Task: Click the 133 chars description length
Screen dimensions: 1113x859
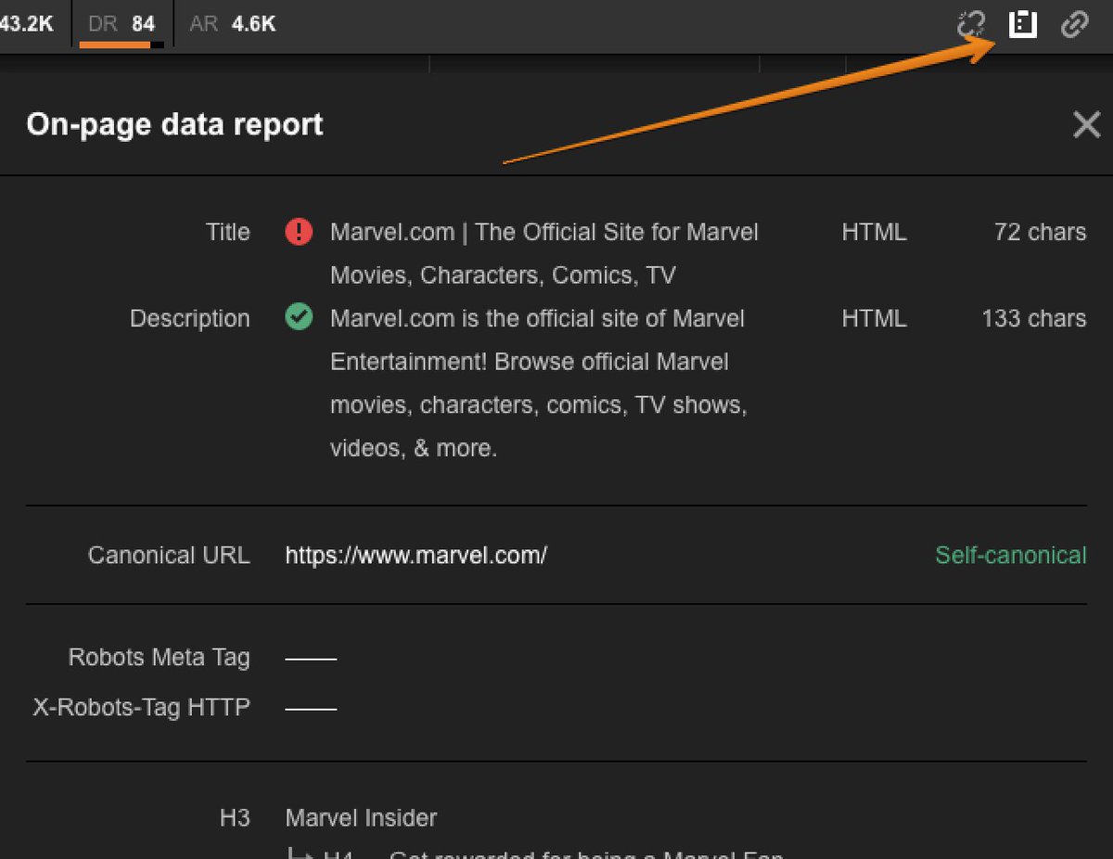Action: 1033,318
